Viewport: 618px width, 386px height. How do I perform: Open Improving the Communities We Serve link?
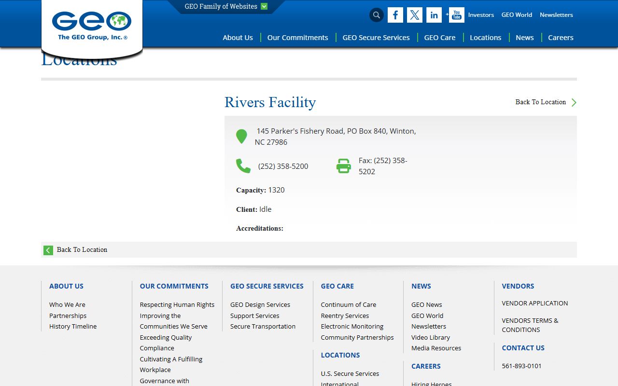[174, 321]
